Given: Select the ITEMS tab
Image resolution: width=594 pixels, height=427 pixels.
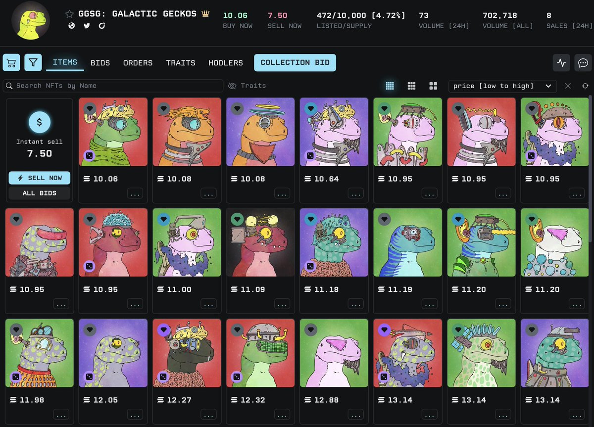Looking at the screenshot, I should 65,62.
